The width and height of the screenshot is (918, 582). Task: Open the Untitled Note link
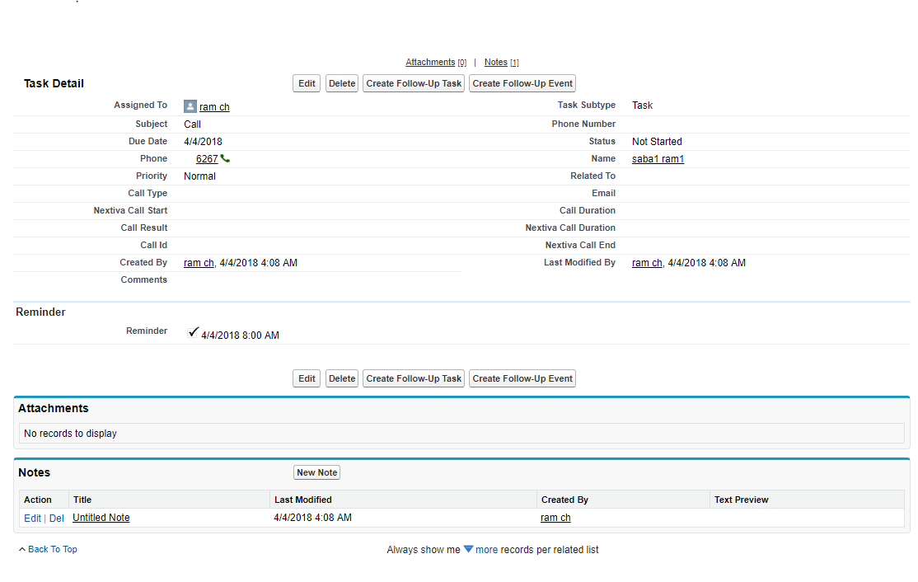click(101, 518)
